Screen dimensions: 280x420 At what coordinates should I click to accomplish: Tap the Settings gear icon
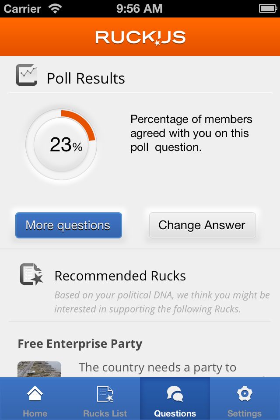pyautogui.click(x=245, y=394)
